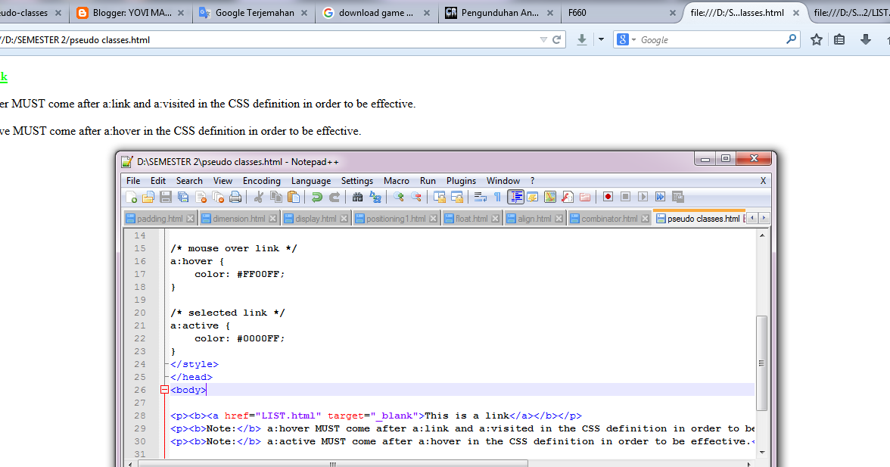Click the browser URL address field
The width and height of the screenshot is (890, 467).
pyautogui.click(x=266, y=39)
